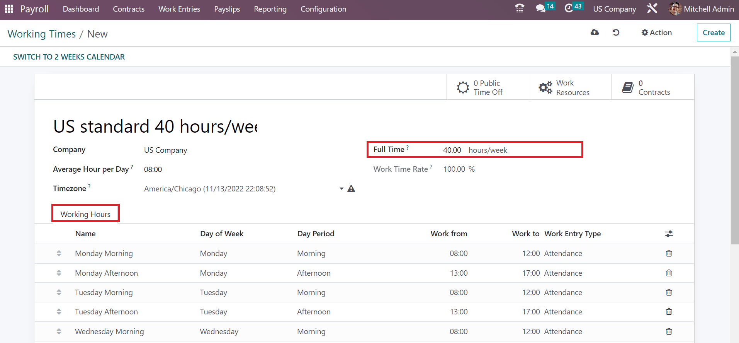Delete the Monday Afternoon row
Image resolution: width=739 pixels, height=343 pixels.
(x=669, y=273)
